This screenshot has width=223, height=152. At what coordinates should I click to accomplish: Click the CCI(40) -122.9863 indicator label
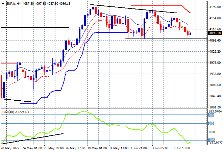pyautogui.click(x=16, y=112)
